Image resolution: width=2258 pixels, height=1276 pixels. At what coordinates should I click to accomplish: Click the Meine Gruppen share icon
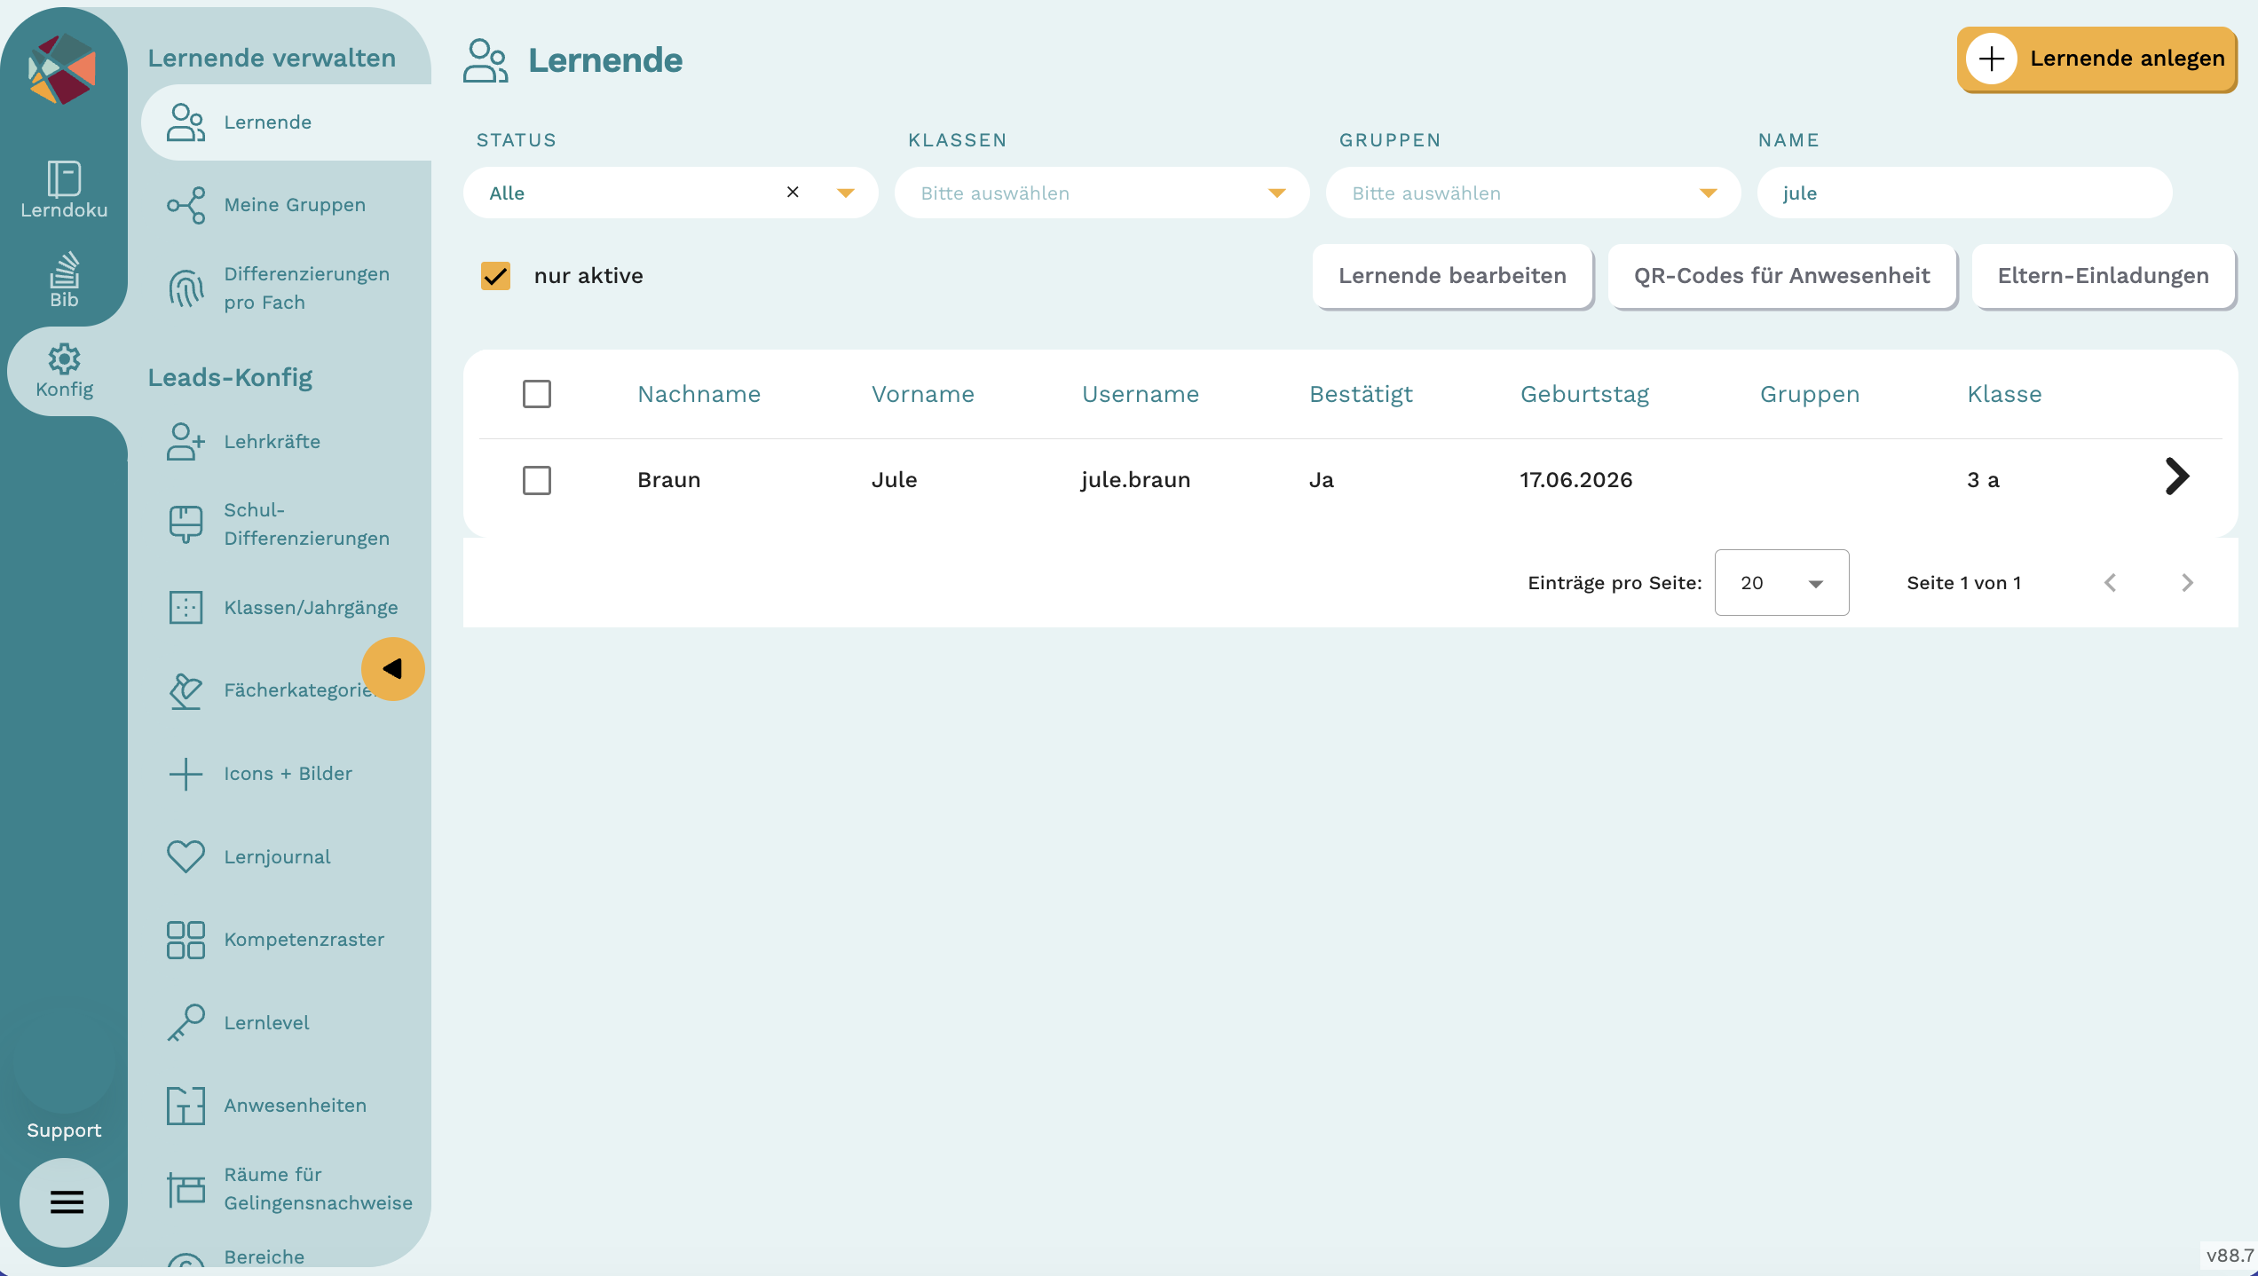[186, 205]
